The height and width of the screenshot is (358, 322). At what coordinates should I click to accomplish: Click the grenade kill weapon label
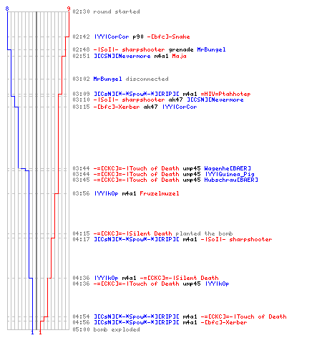point(181,49)
